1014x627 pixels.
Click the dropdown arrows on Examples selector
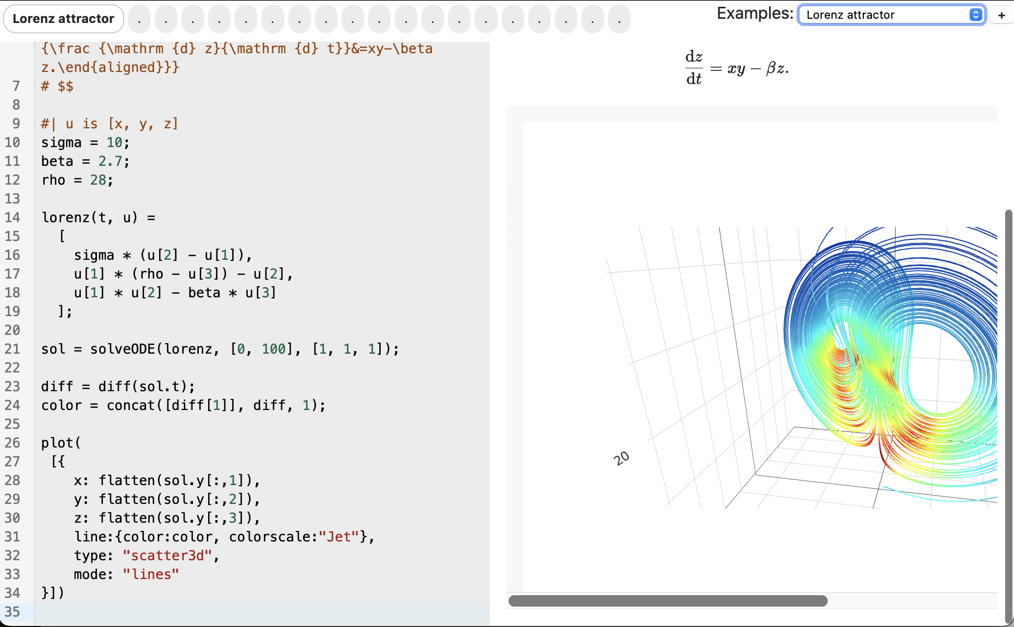(x=975, y=15)
